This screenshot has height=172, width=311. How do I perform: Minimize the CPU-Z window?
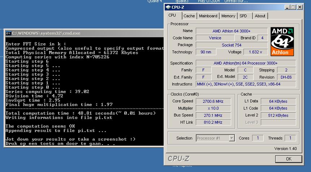click(x=287, y=7)
